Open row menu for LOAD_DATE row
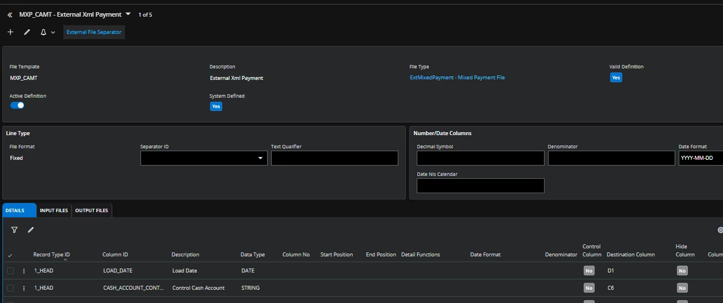 pos(24,271)
